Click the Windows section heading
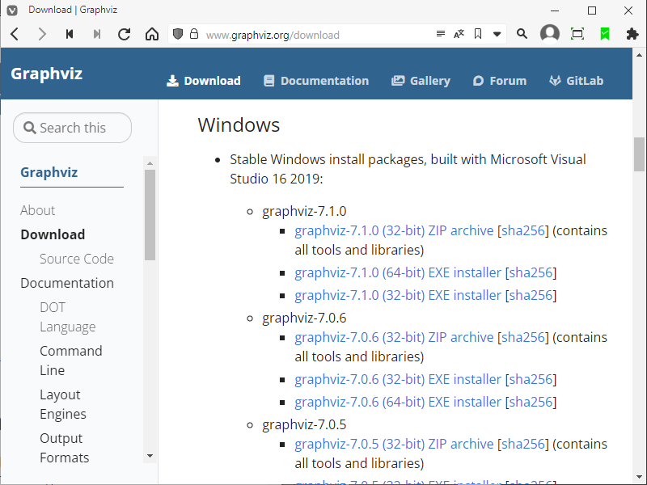 [239, 125]
